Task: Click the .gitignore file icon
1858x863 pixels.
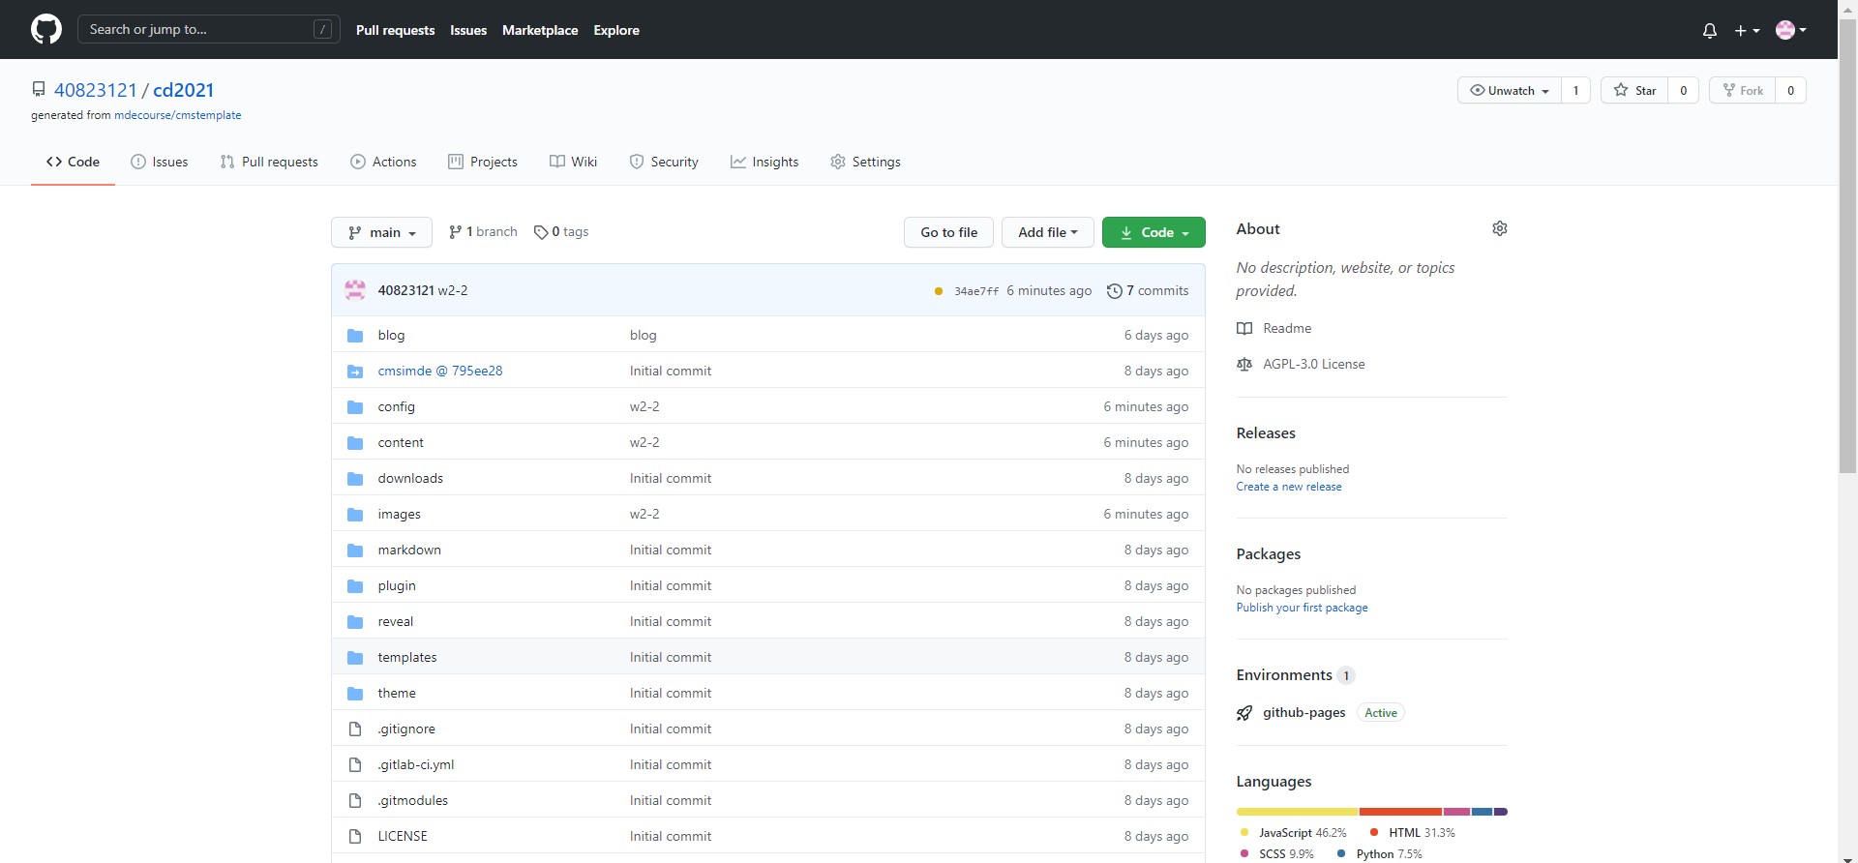Action: tap(355, 729)
